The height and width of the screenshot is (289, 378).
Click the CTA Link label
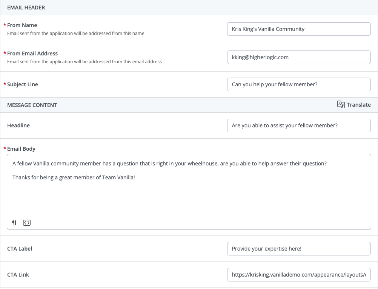(x=18, y=275)
